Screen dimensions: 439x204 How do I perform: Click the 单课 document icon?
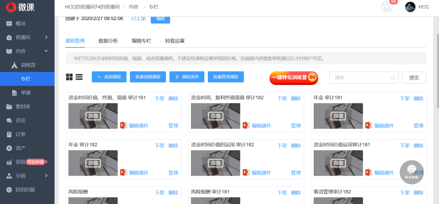(x=14, y=93)
